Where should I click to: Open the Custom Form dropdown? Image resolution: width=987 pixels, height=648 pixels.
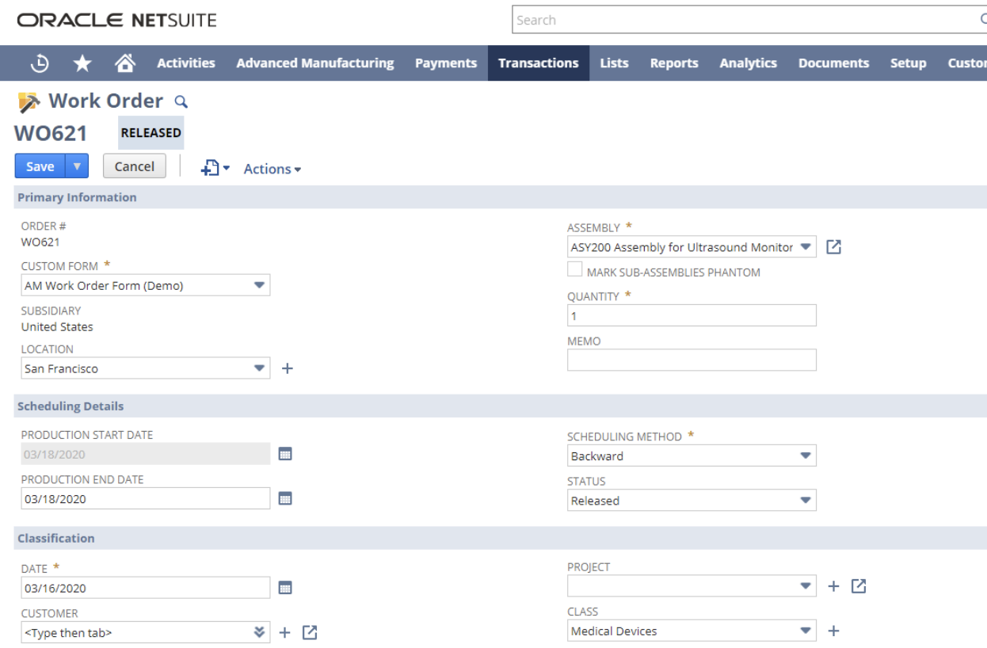click(x=259, y=285)
